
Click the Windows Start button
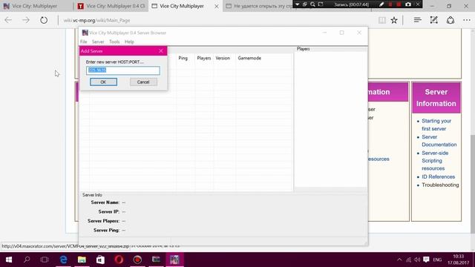(x=8, y=260)
